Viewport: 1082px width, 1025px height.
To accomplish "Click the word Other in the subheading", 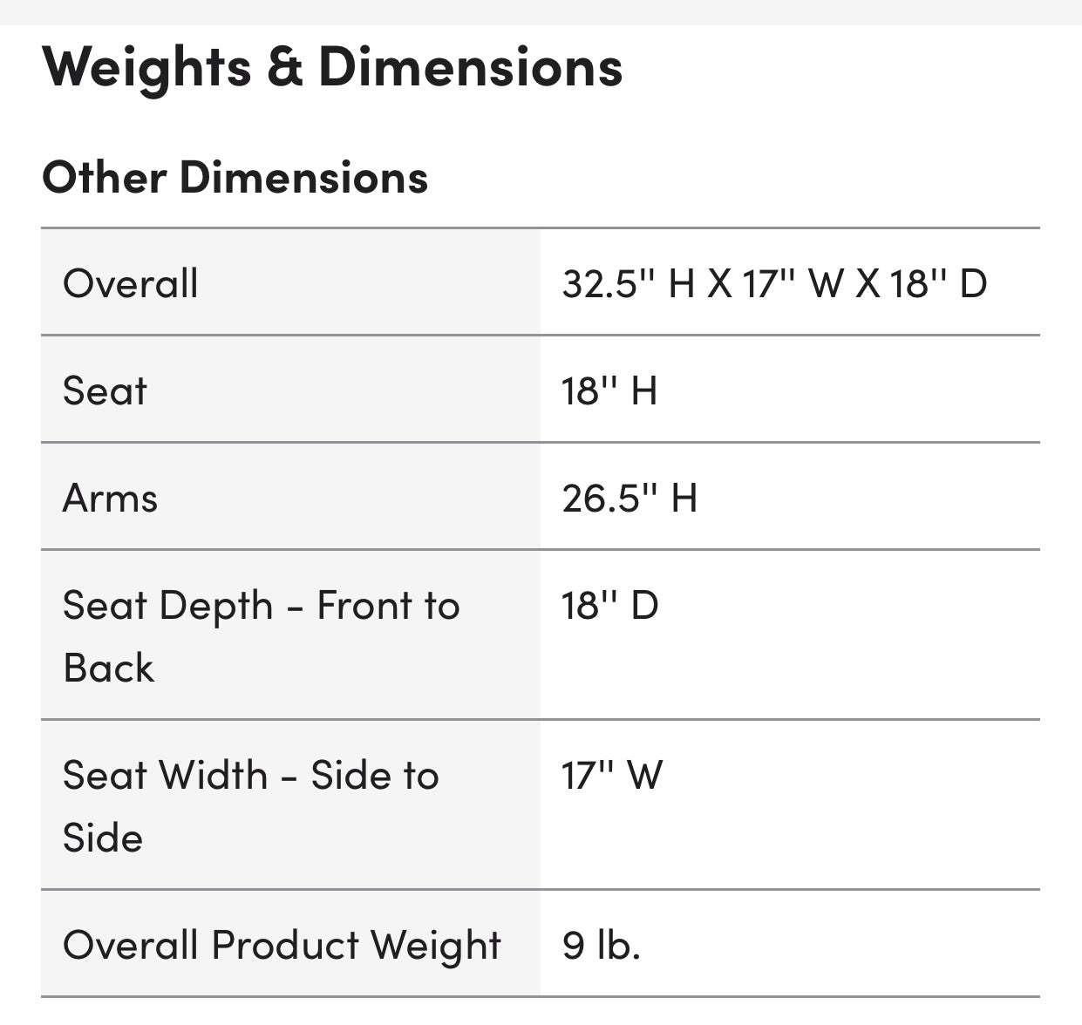I will [x=104, y=178].
